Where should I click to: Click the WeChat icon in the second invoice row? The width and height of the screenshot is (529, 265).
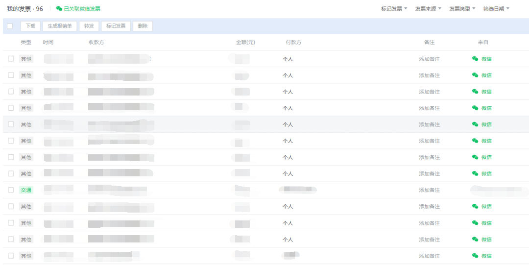click(475, 75)
